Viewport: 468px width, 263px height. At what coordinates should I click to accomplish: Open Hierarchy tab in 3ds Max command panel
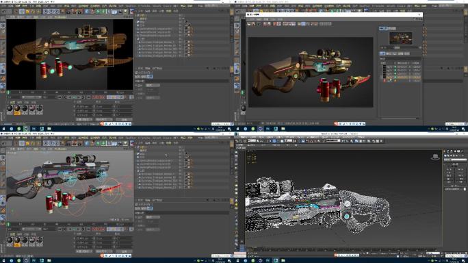452,151
